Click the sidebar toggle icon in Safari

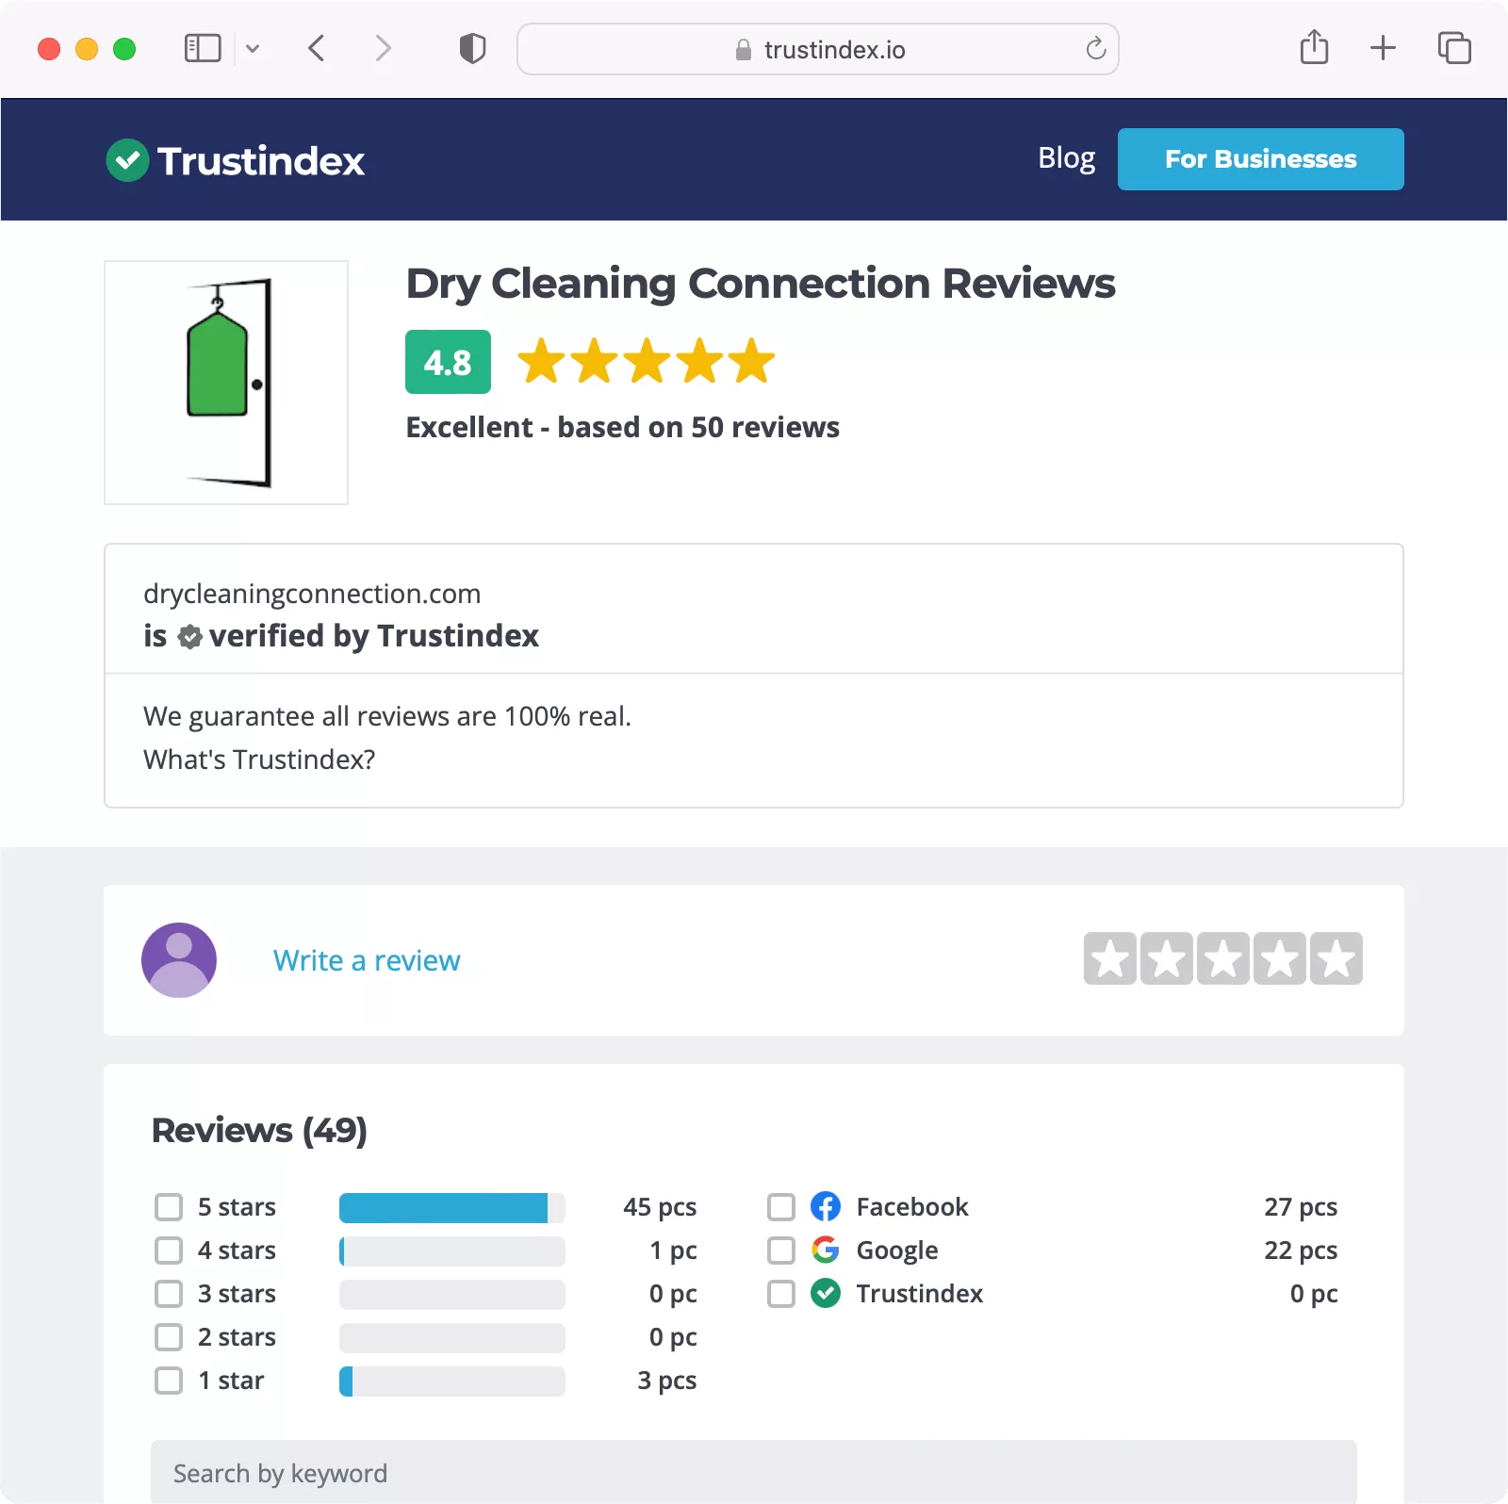pyautogui.click(x=204, y=47)
